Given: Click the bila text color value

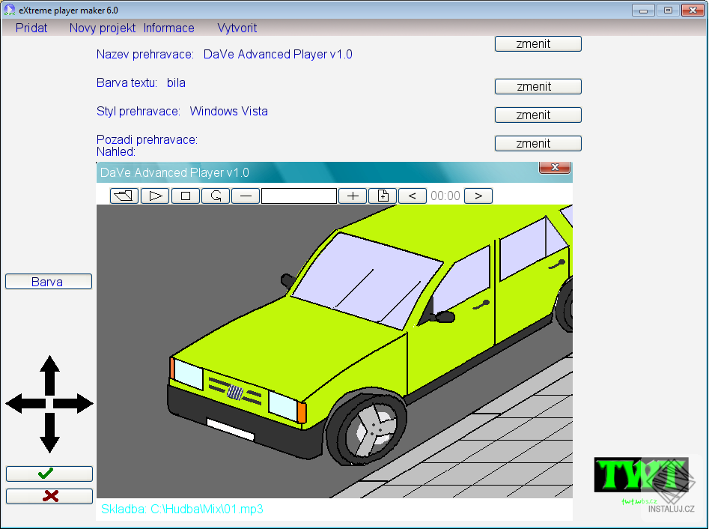Looking at the screenshot, I should (176, 83).
